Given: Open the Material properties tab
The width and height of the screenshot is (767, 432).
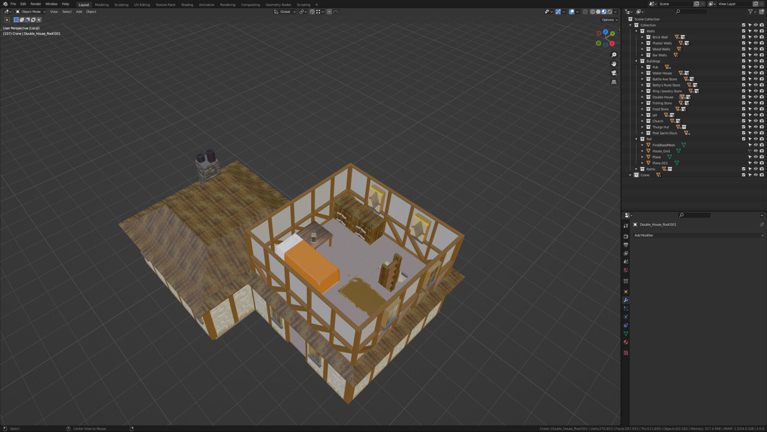Looking at the screenshot, I should [626, 342].
